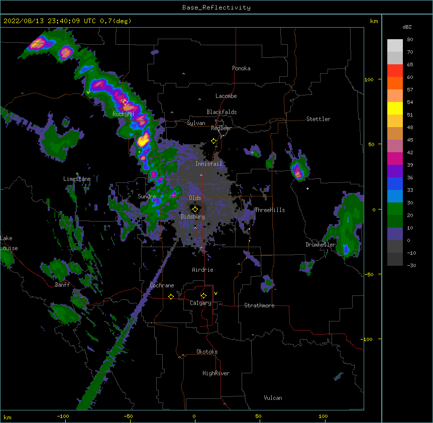Click the Lacombe city label

(x=226, y=96)
